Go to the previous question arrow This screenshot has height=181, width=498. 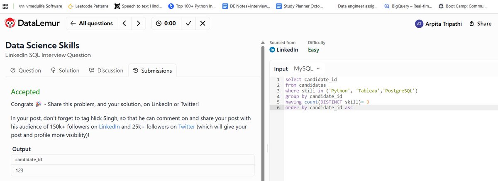tap(124, 24)
